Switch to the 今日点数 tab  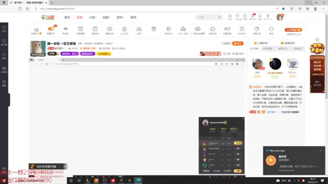pyautogui.click(x=254, y=48)
